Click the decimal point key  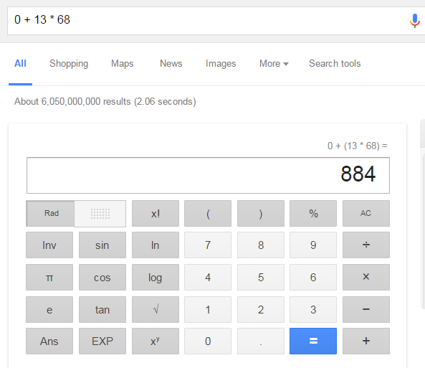click(x=261, y=341)
